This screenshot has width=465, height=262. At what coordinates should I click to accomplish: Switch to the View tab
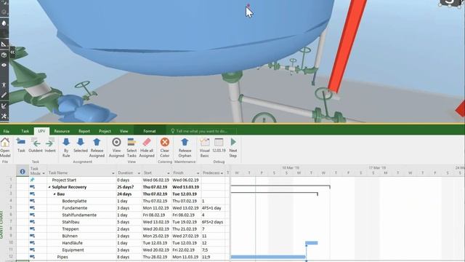pos(124,131)
